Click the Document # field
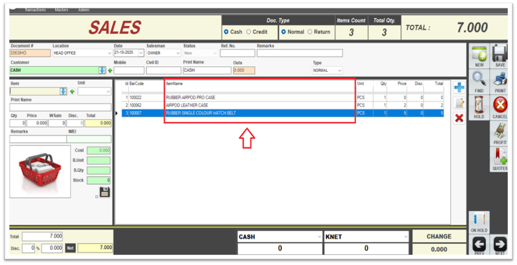517x265 pixels. pos(30,53)
